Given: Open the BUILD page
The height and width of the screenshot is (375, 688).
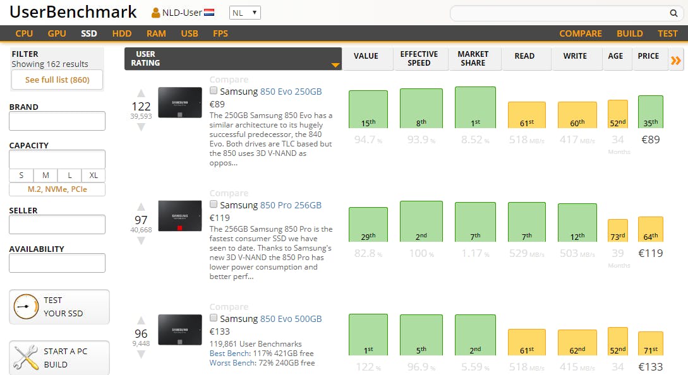Looking at the screenshot, I should coord(630,33).
